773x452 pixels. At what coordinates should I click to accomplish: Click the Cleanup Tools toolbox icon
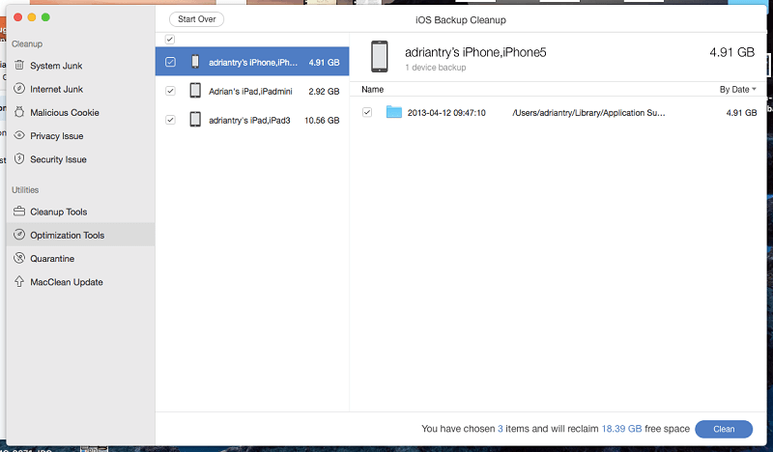tap(19, 212)
